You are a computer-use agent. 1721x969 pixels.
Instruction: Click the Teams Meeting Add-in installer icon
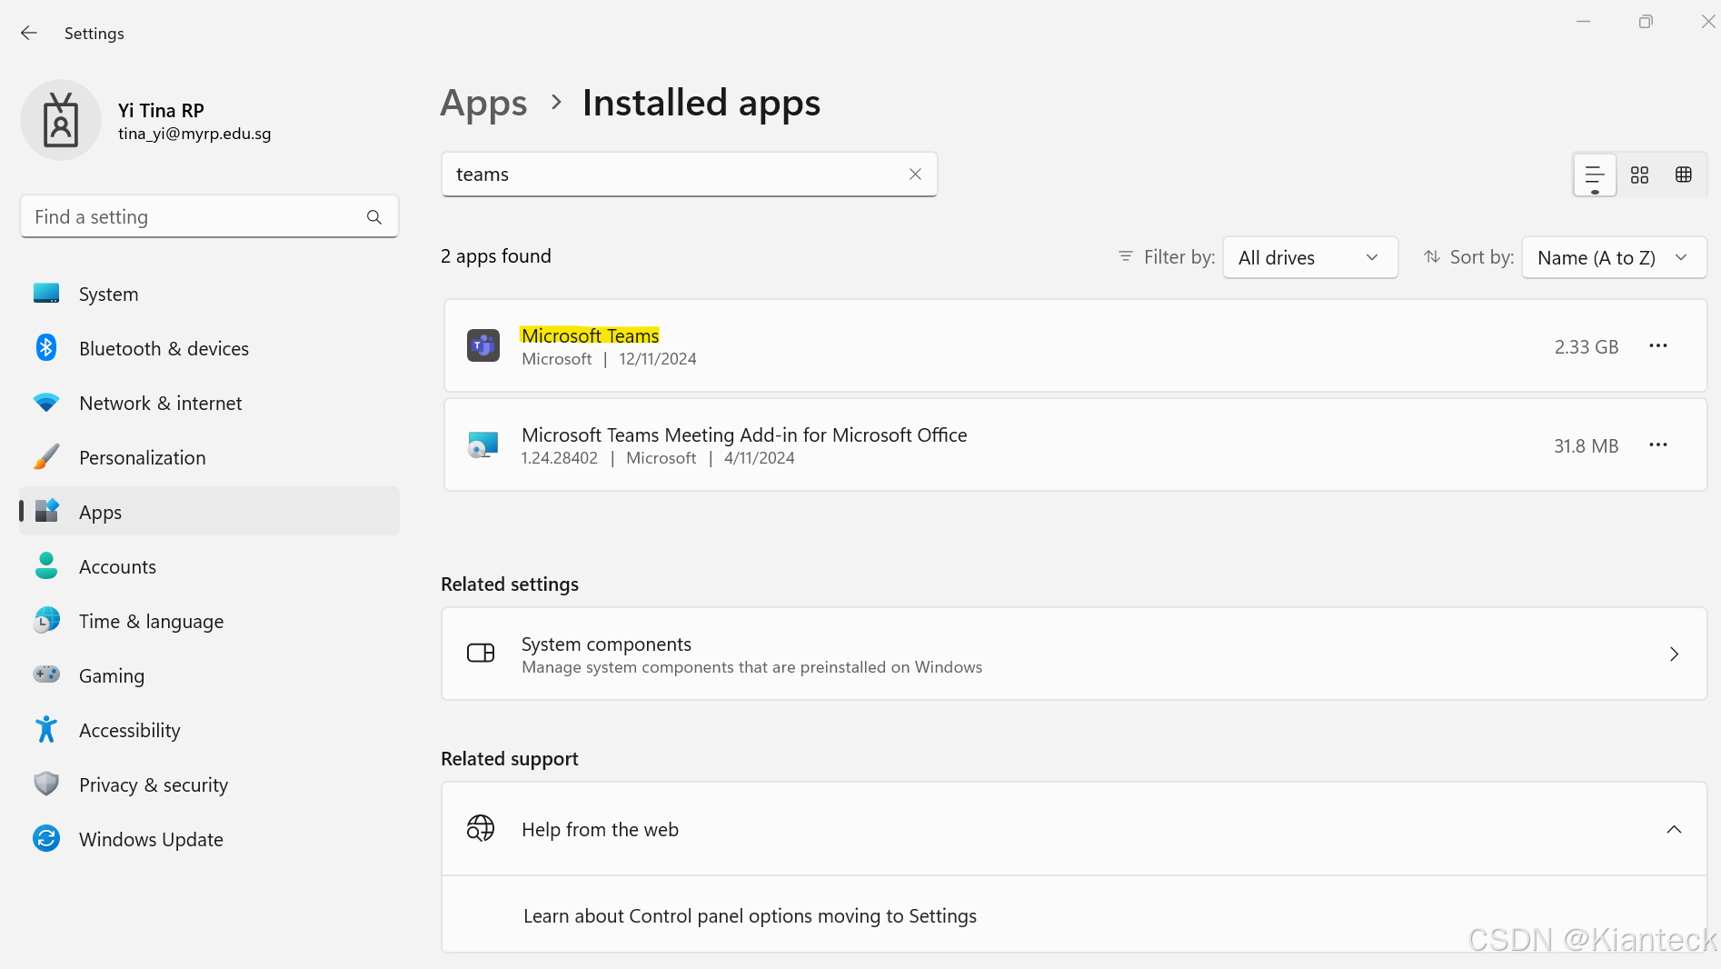point(483,445)
